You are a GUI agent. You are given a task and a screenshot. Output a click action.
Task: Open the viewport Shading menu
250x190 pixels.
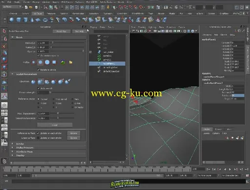142,27
